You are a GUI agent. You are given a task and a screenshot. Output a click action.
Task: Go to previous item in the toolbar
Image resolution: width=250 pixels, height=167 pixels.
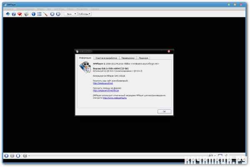(x=52, y=14)
